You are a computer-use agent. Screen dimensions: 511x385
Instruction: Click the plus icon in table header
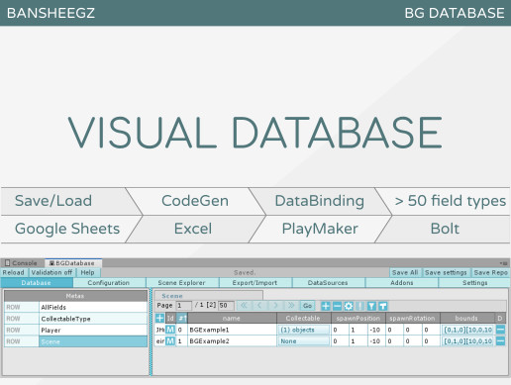tap(159, 318)
